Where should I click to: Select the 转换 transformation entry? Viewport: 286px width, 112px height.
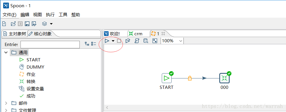[27, 82]
